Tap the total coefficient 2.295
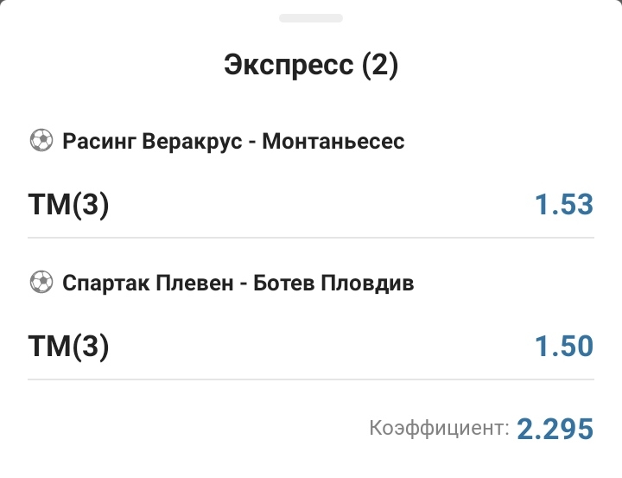This screenshot has width=622, height=478. pos(555,428)
